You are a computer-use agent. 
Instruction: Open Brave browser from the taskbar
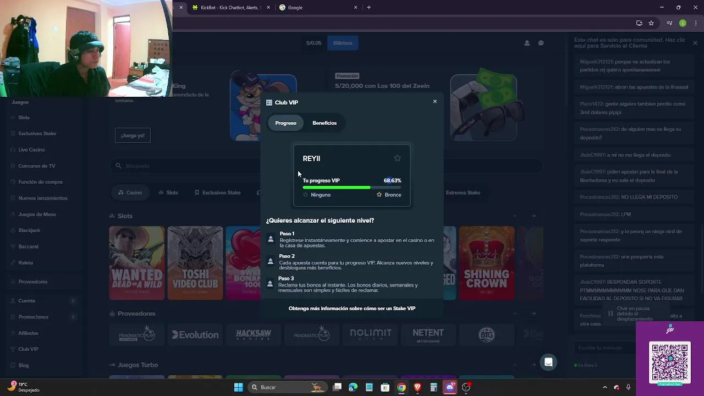[417, 387]
